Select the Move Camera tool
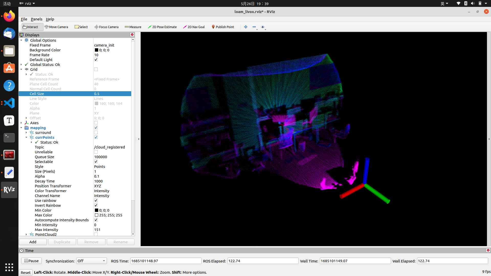Screen dimensions: 491x276 (x=56, y=27)
